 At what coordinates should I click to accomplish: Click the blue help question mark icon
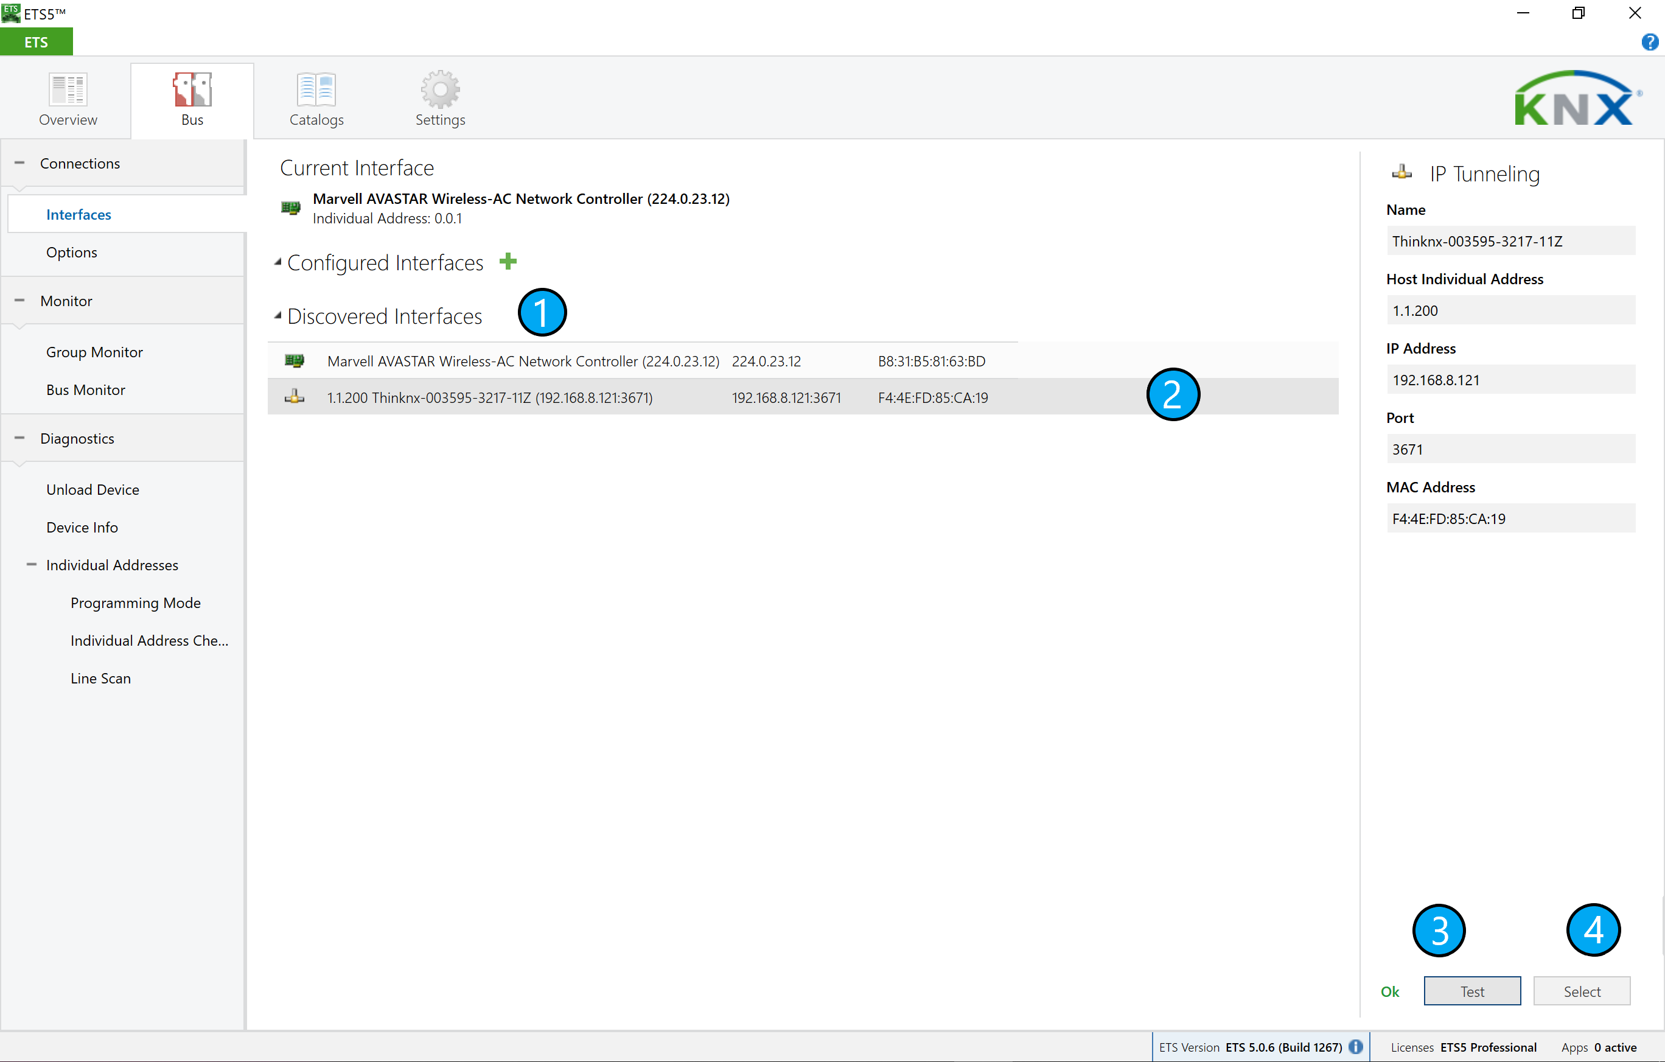[x=1649, y=43]
